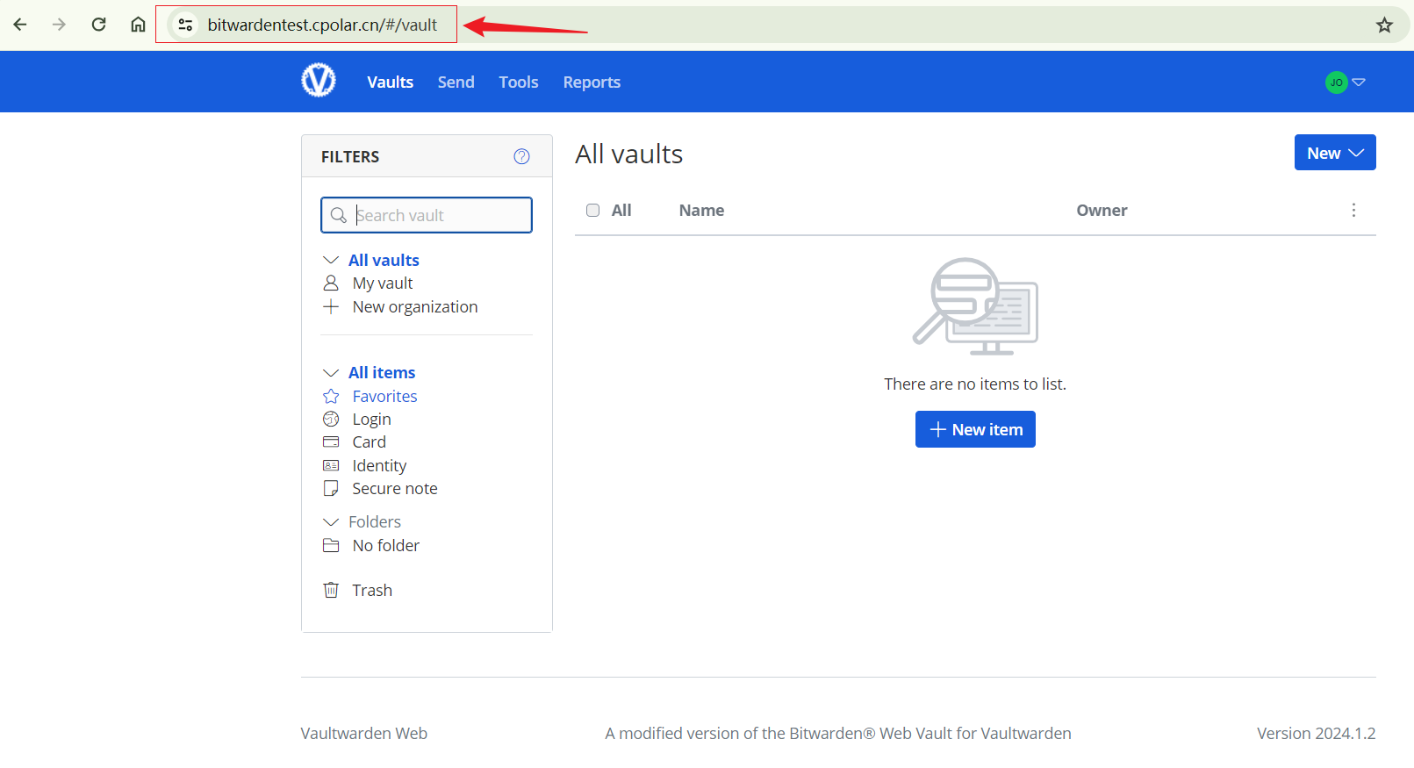Screen dimensions: 1414x768
Task: Collapse the Folders chevron
Action: pos(331,522)
